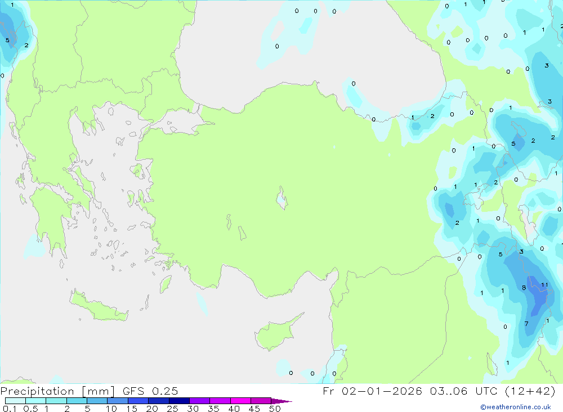The image size is (563, 412).
Task: Click the 'Precipitation [mm]' title text
Action: (x=57, y=391)
